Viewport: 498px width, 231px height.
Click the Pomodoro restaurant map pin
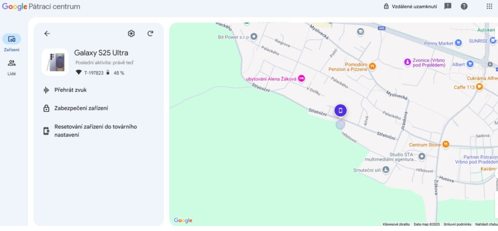[x=372, y=66]
